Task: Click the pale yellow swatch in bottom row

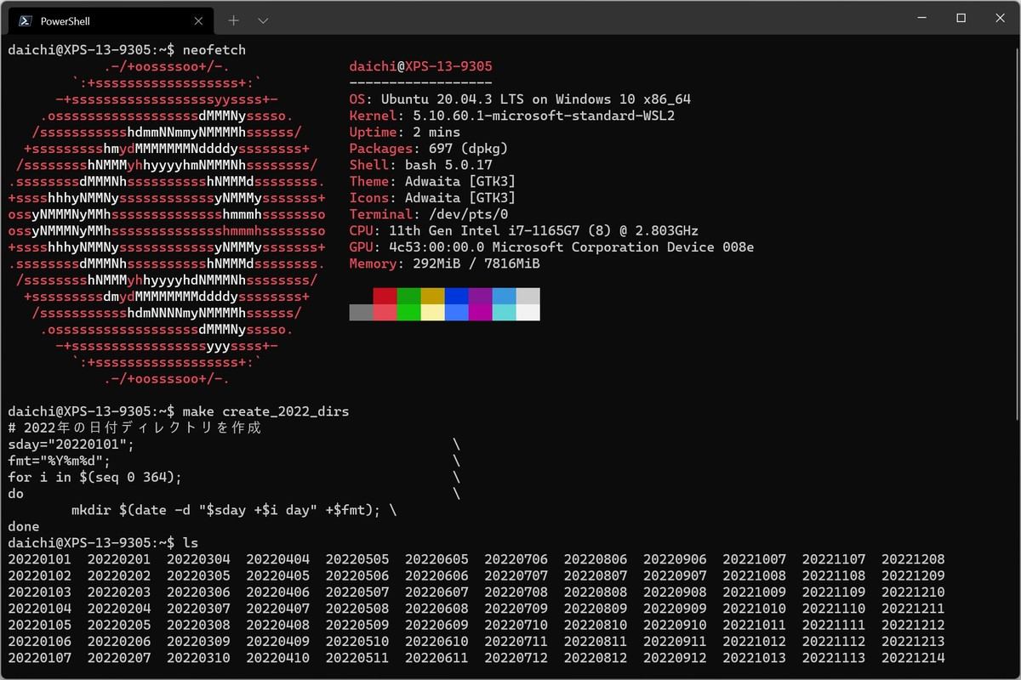Action: point(432,312)
